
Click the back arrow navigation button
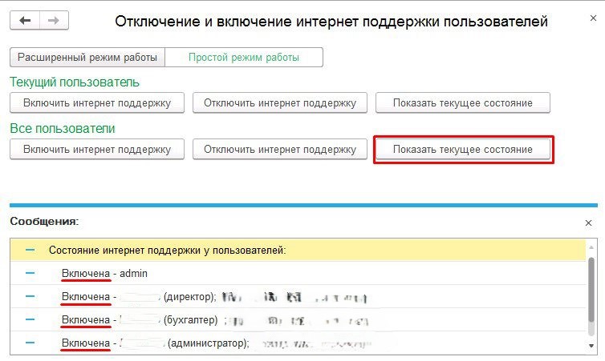[25, 21]
